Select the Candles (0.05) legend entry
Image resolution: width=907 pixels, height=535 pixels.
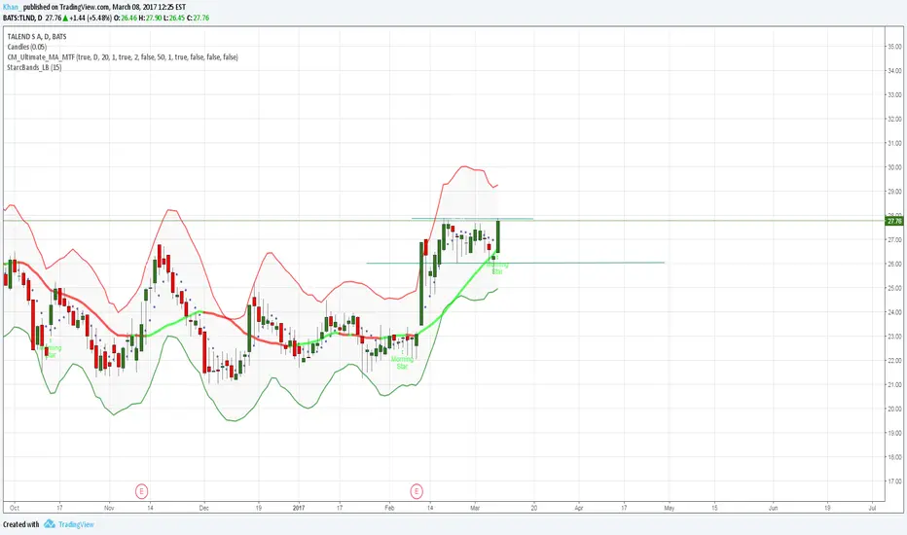(x=27, y=47)
